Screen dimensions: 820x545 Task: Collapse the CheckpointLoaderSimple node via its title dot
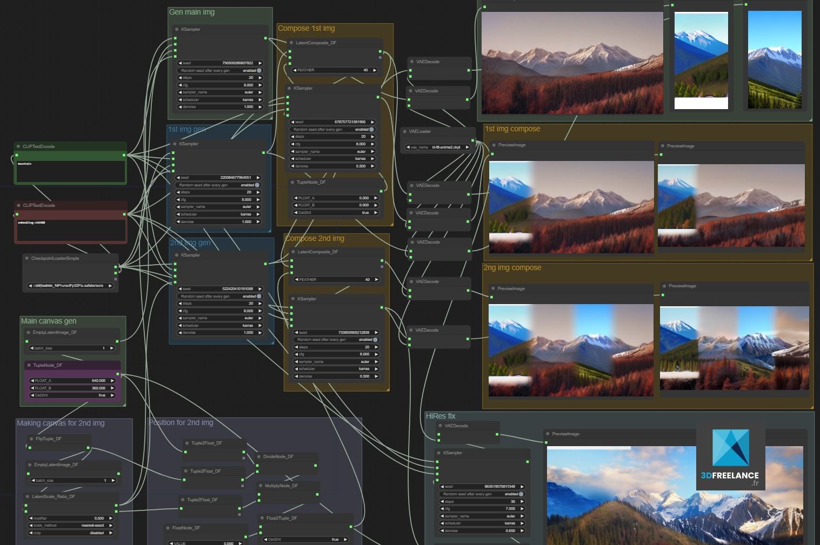(x=26, y=258)
